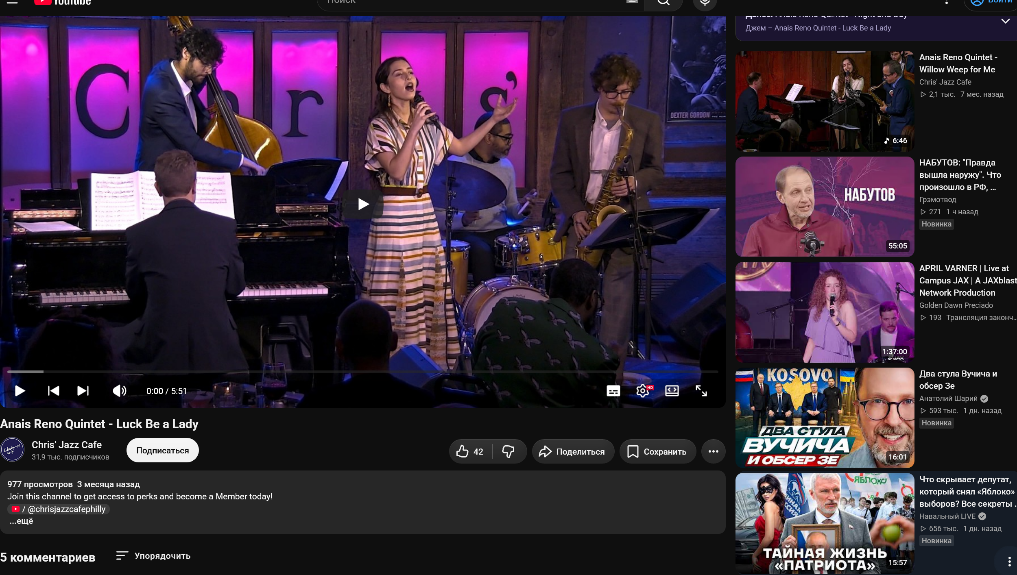Save video to a playlist

tap(657, 451)
